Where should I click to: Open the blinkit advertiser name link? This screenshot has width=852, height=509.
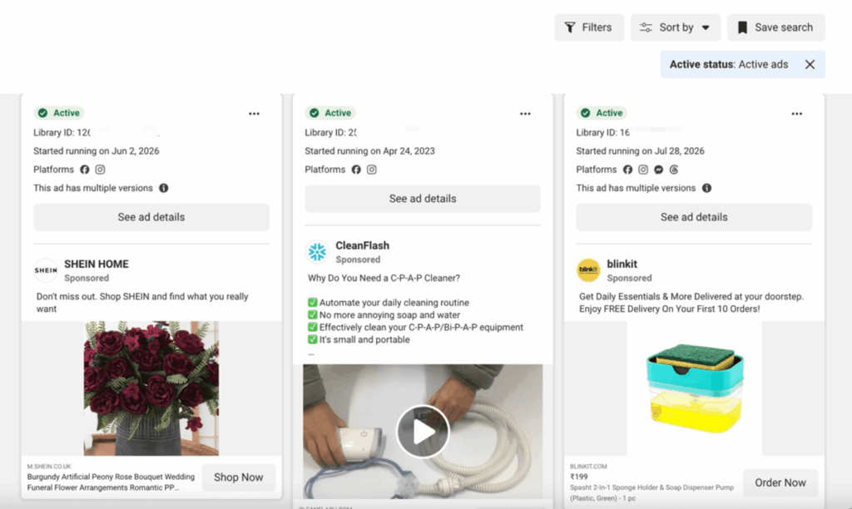click(622, 264)
